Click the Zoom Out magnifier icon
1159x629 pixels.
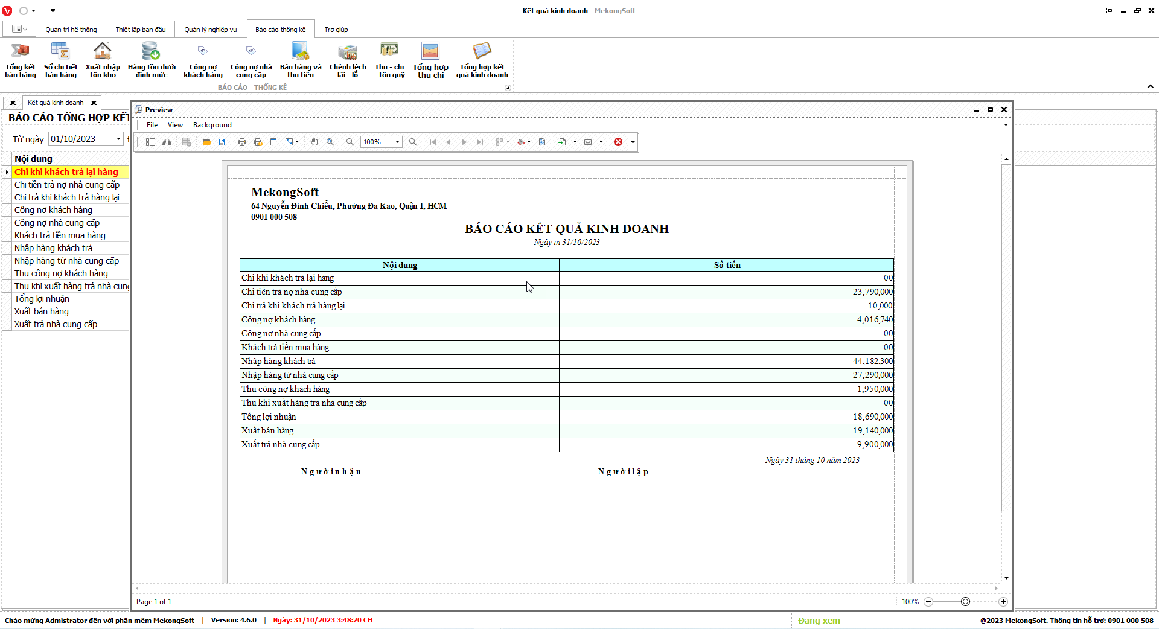coord(350,142)
